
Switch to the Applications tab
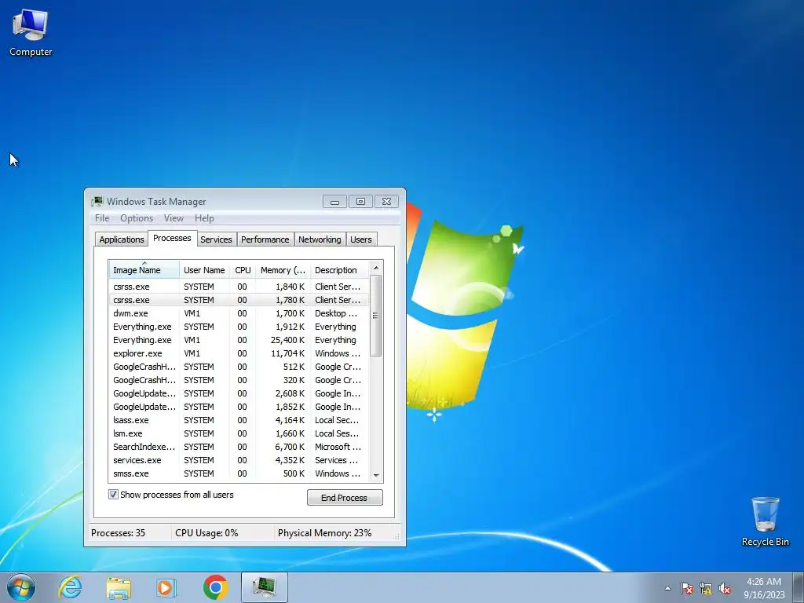point(122,239)
